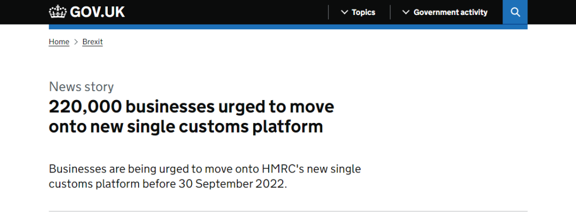Click the "30 September 2022" date text

point(233,184)
